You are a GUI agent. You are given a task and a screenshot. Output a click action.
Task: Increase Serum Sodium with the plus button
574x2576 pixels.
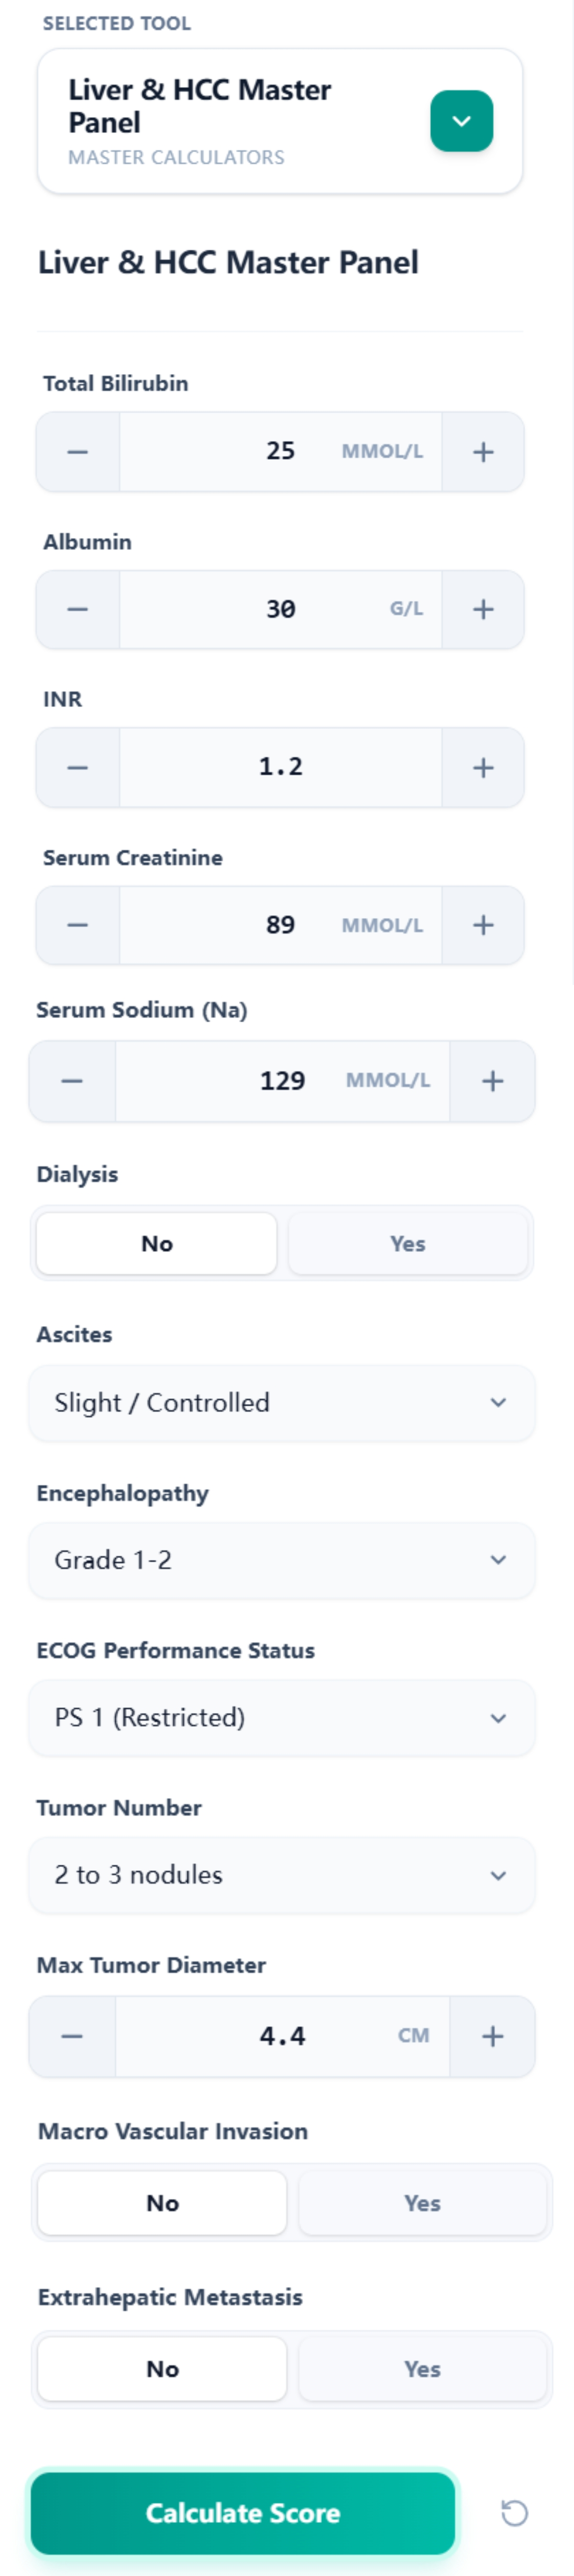click(493, 1080)
